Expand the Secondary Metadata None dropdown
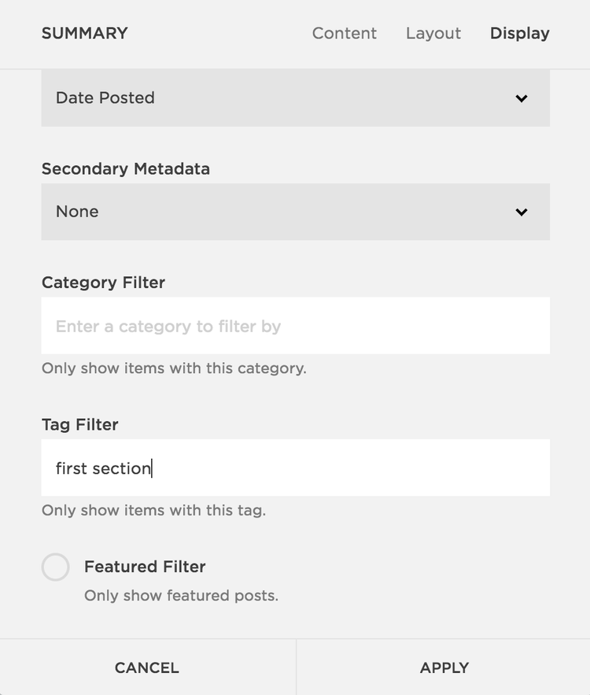590x695 pixels. coord(295,212)
